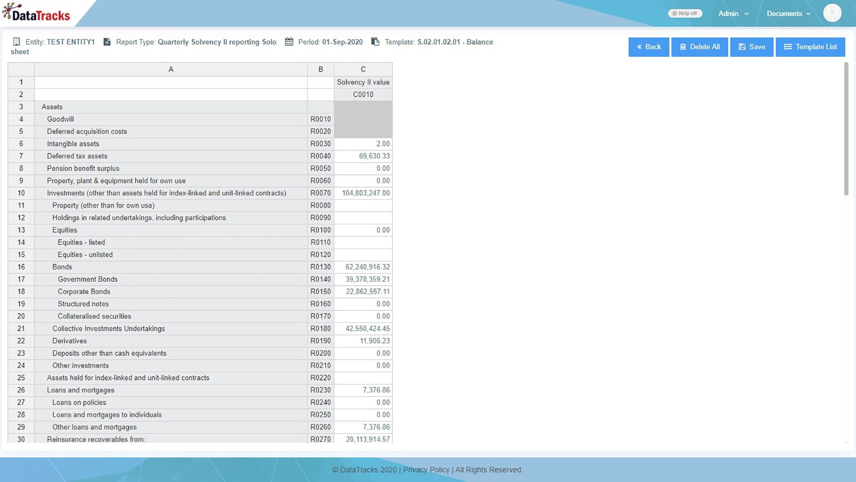Select column C header
This screenshot has width=856, height=482.
[363, 69]
